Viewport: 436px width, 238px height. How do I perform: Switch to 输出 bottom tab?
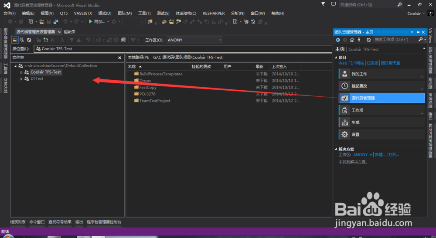coord(79,222)
